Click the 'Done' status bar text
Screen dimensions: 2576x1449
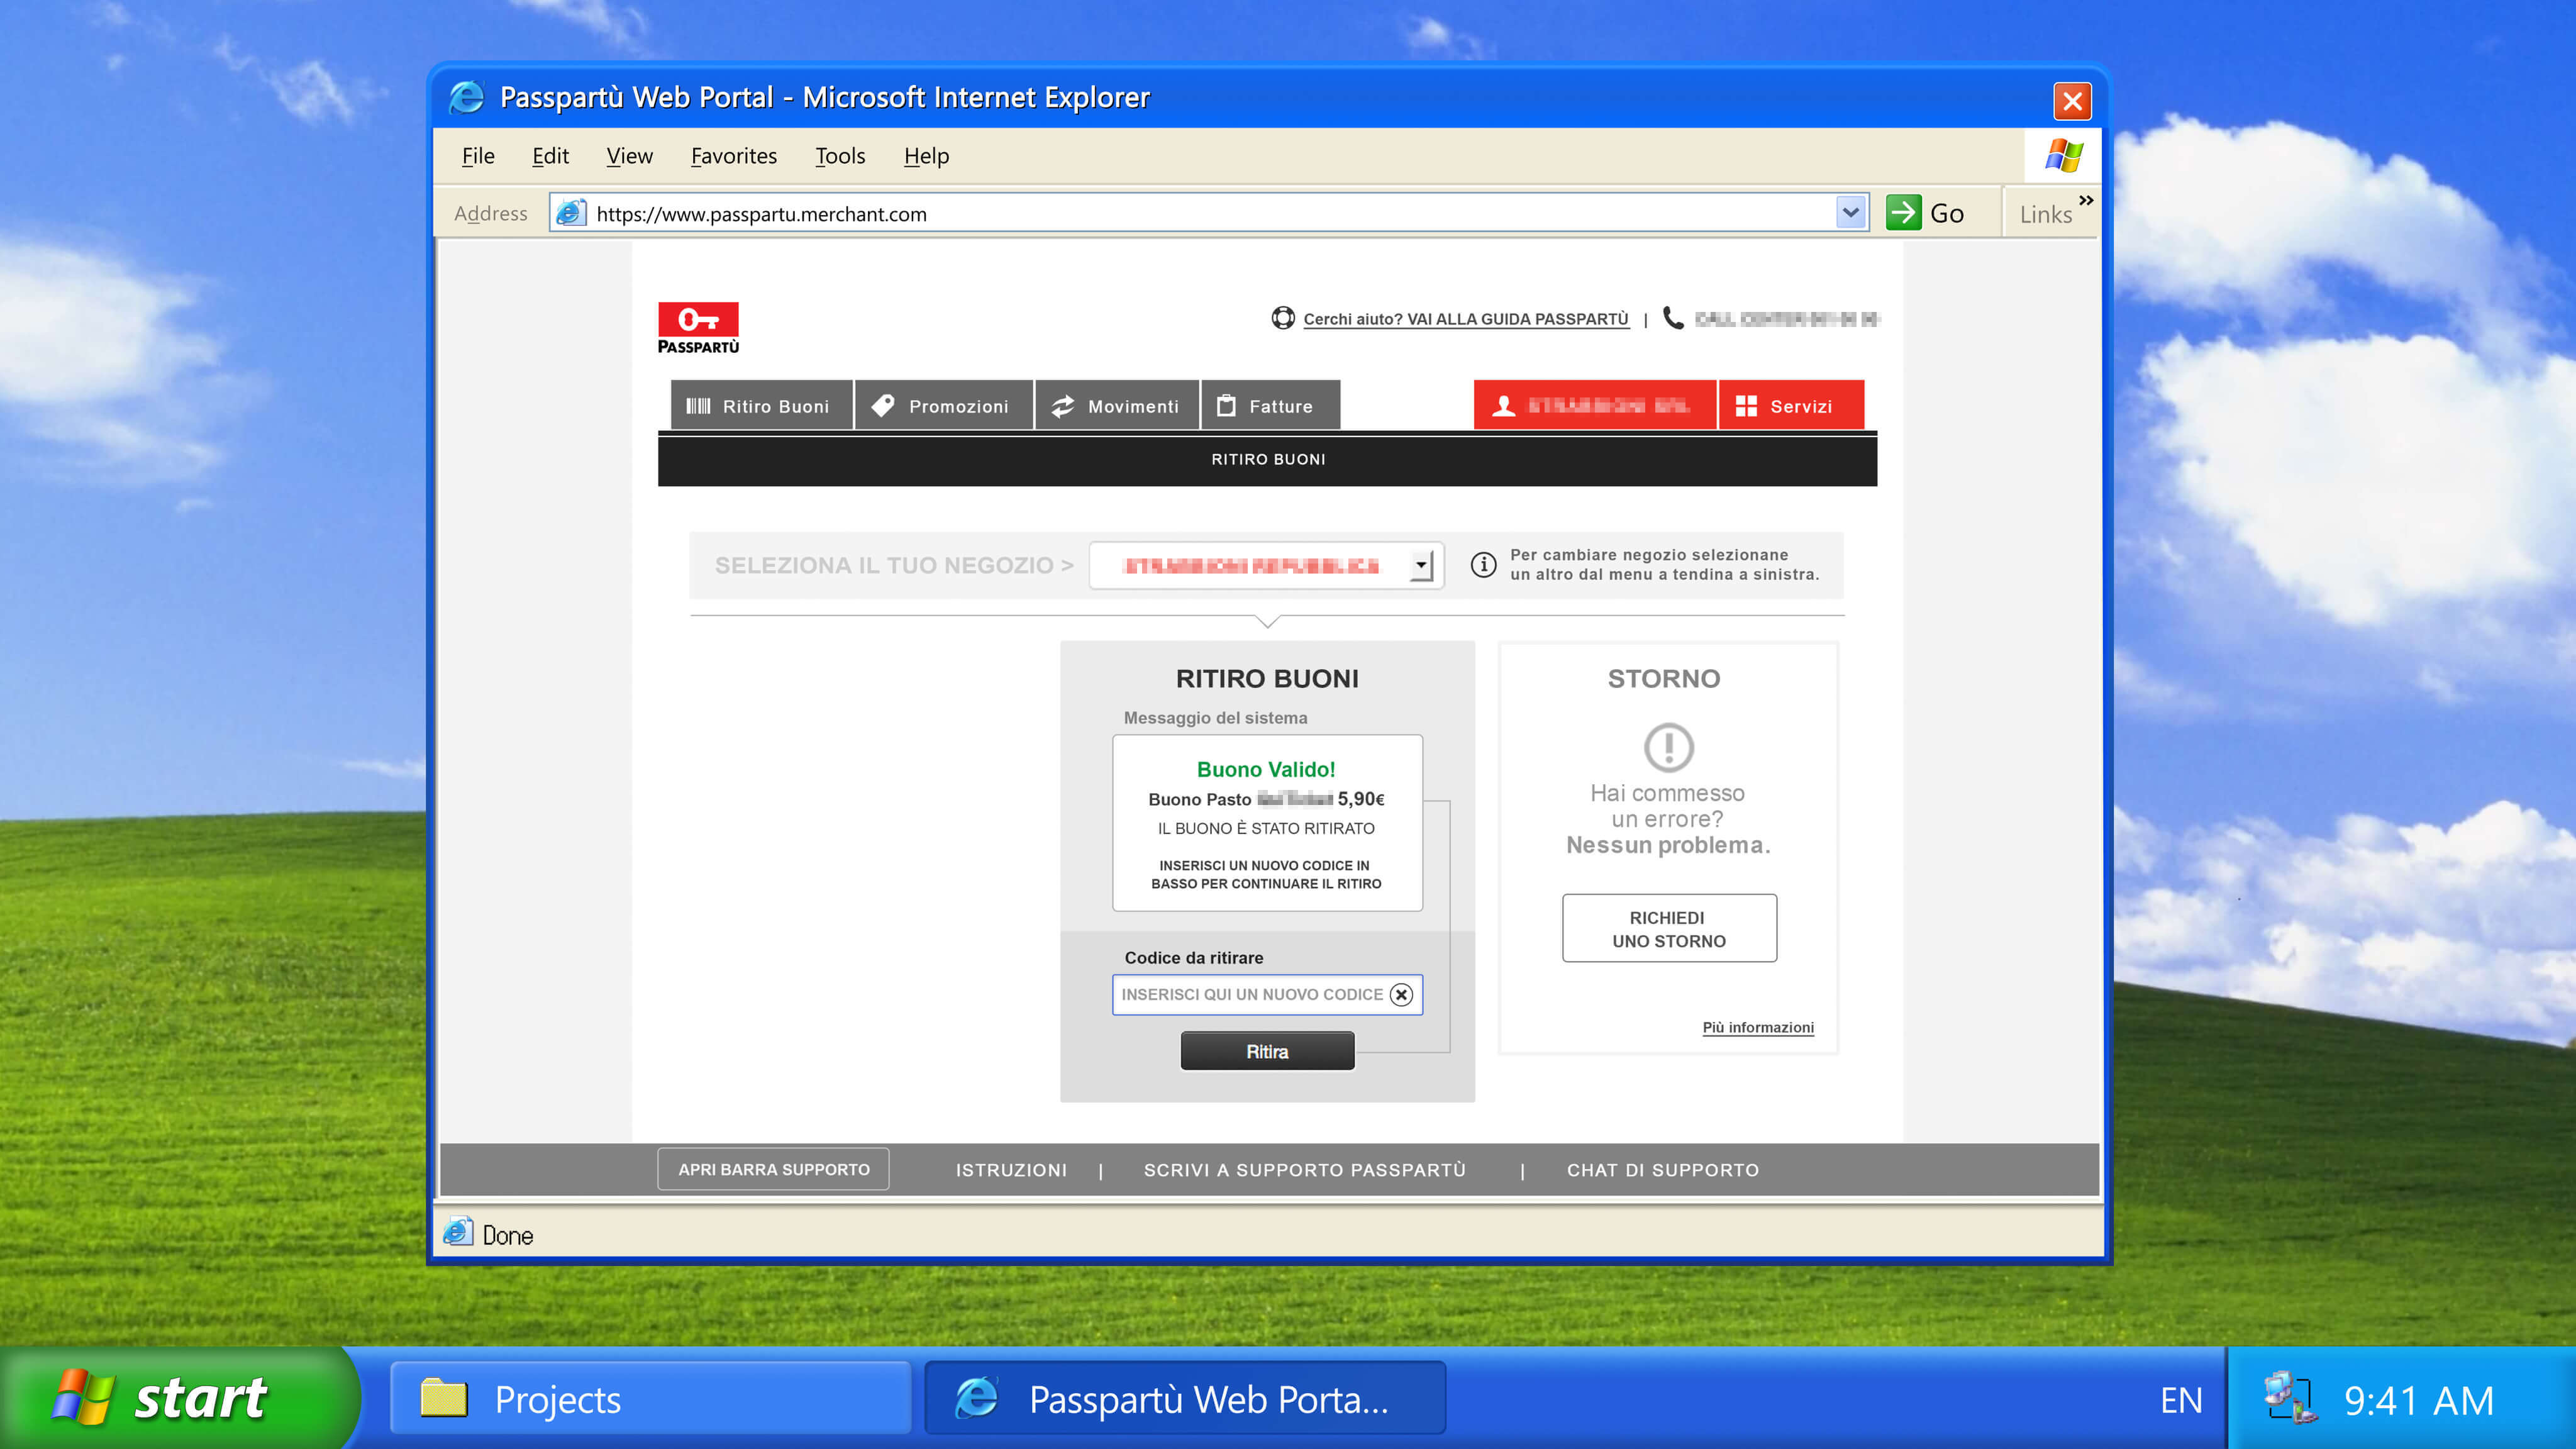508,1236
